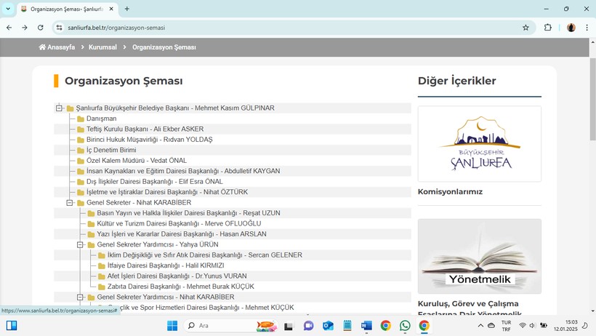
Task: Bookmark this page with the star icon
Action: (x=525, y=28)
